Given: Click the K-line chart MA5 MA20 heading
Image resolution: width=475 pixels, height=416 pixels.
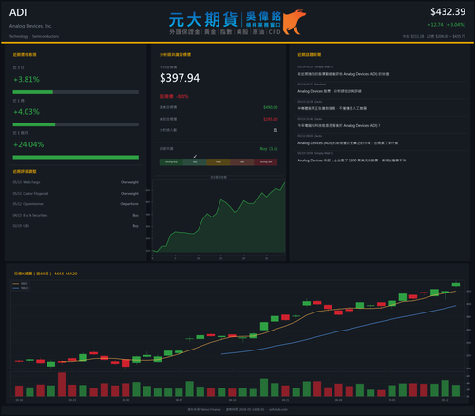Looking at the screenshot, I should 46,274.
